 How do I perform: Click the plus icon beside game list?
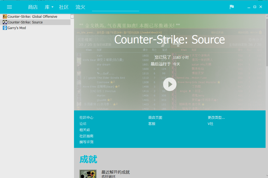click(72, 17)
